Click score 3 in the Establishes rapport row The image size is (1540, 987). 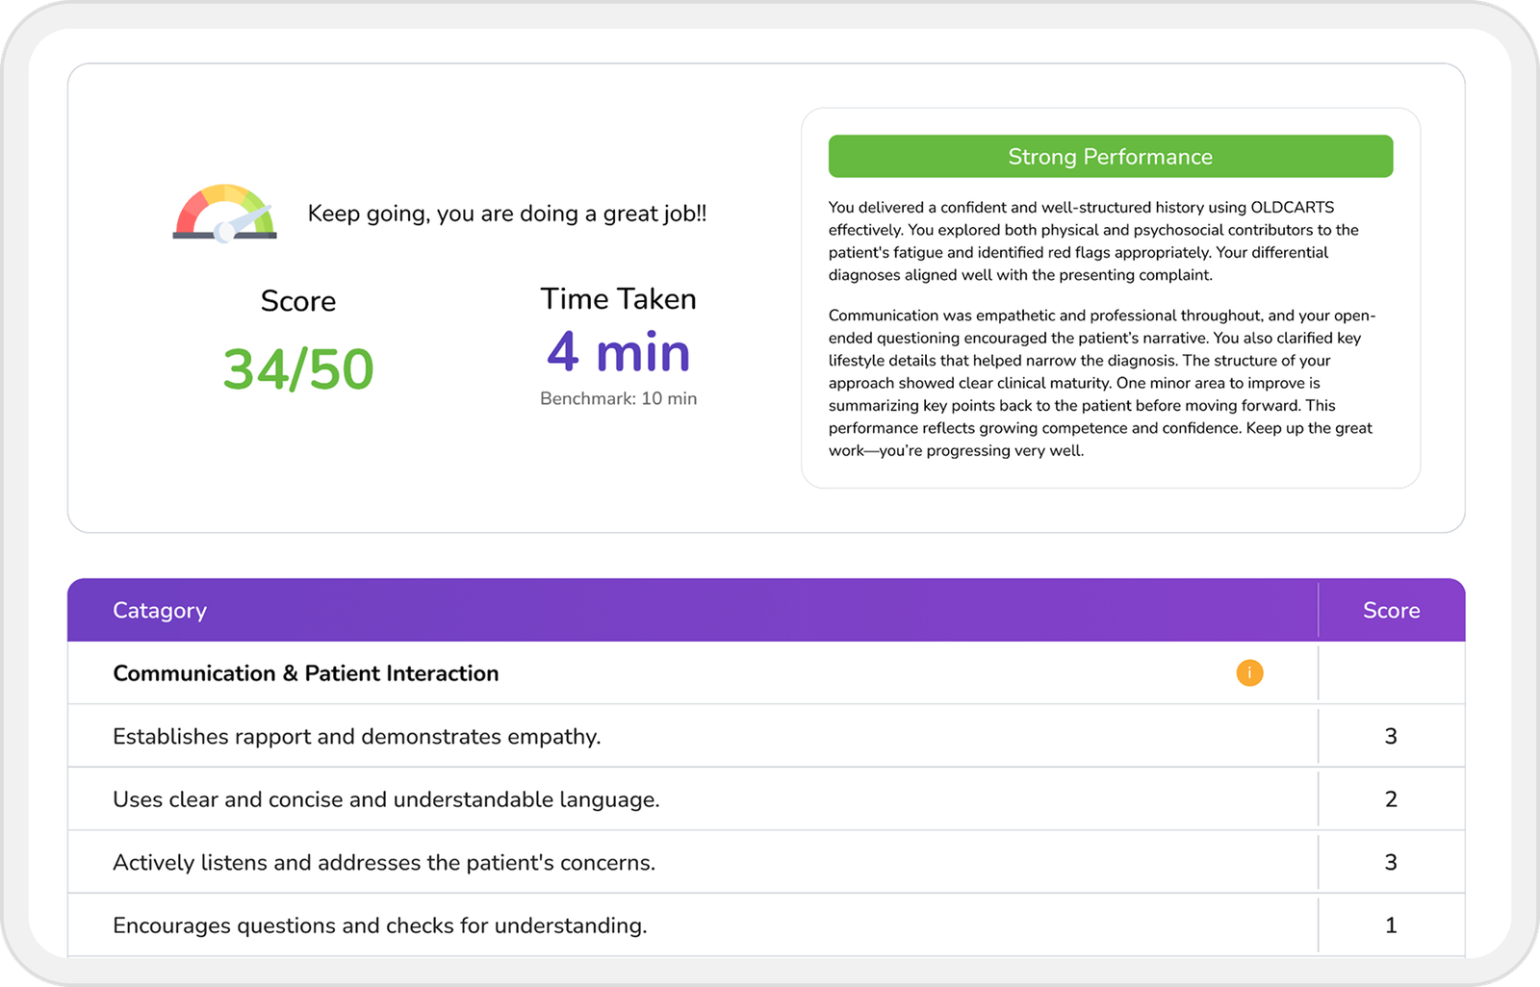coord(1391,736)
